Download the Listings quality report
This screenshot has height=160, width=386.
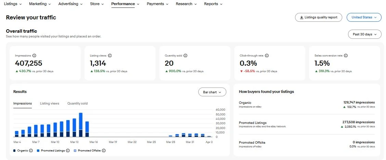318,17
